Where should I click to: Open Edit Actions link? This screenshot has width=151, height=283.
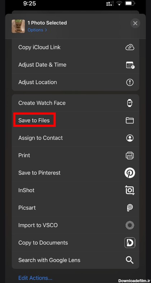35,278
